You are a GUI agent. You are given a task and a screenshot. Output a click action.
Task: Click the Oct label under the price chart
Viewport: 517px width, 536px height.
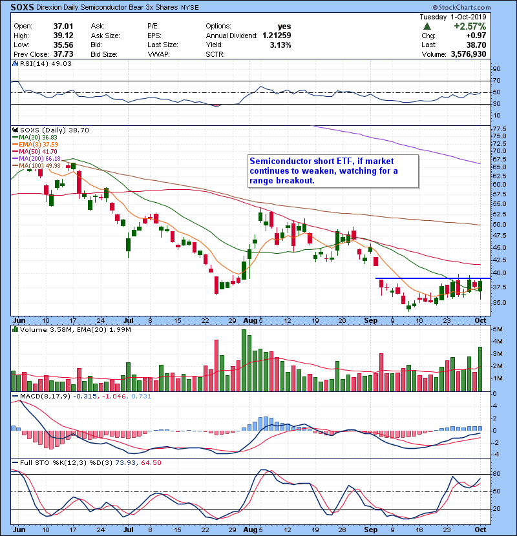[480, 321]
